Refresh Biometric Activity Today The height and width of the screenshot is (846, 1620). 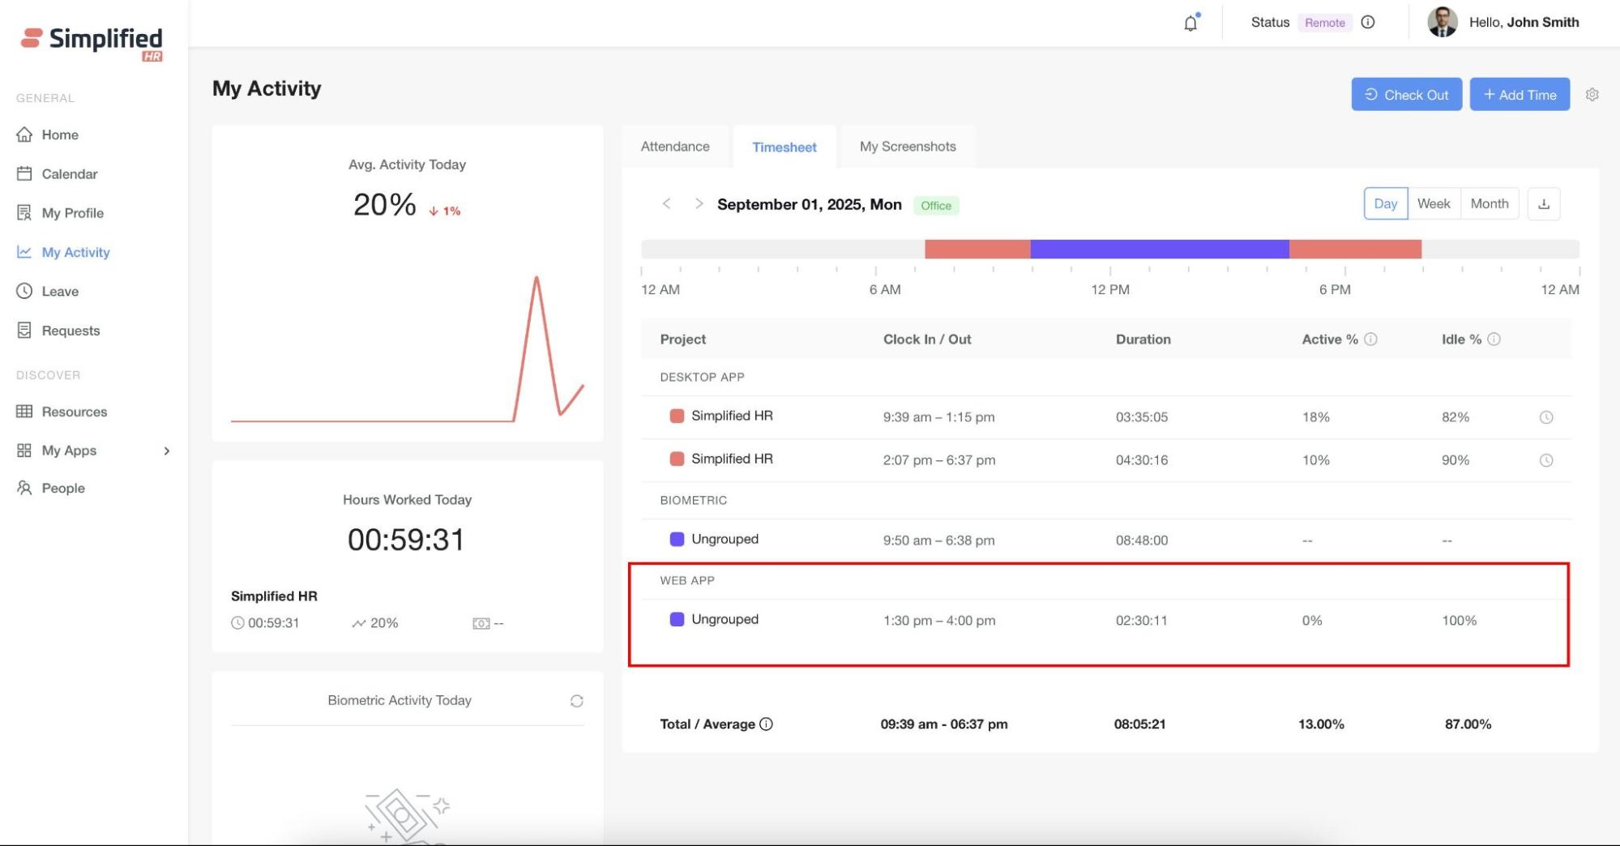[576, 701]
